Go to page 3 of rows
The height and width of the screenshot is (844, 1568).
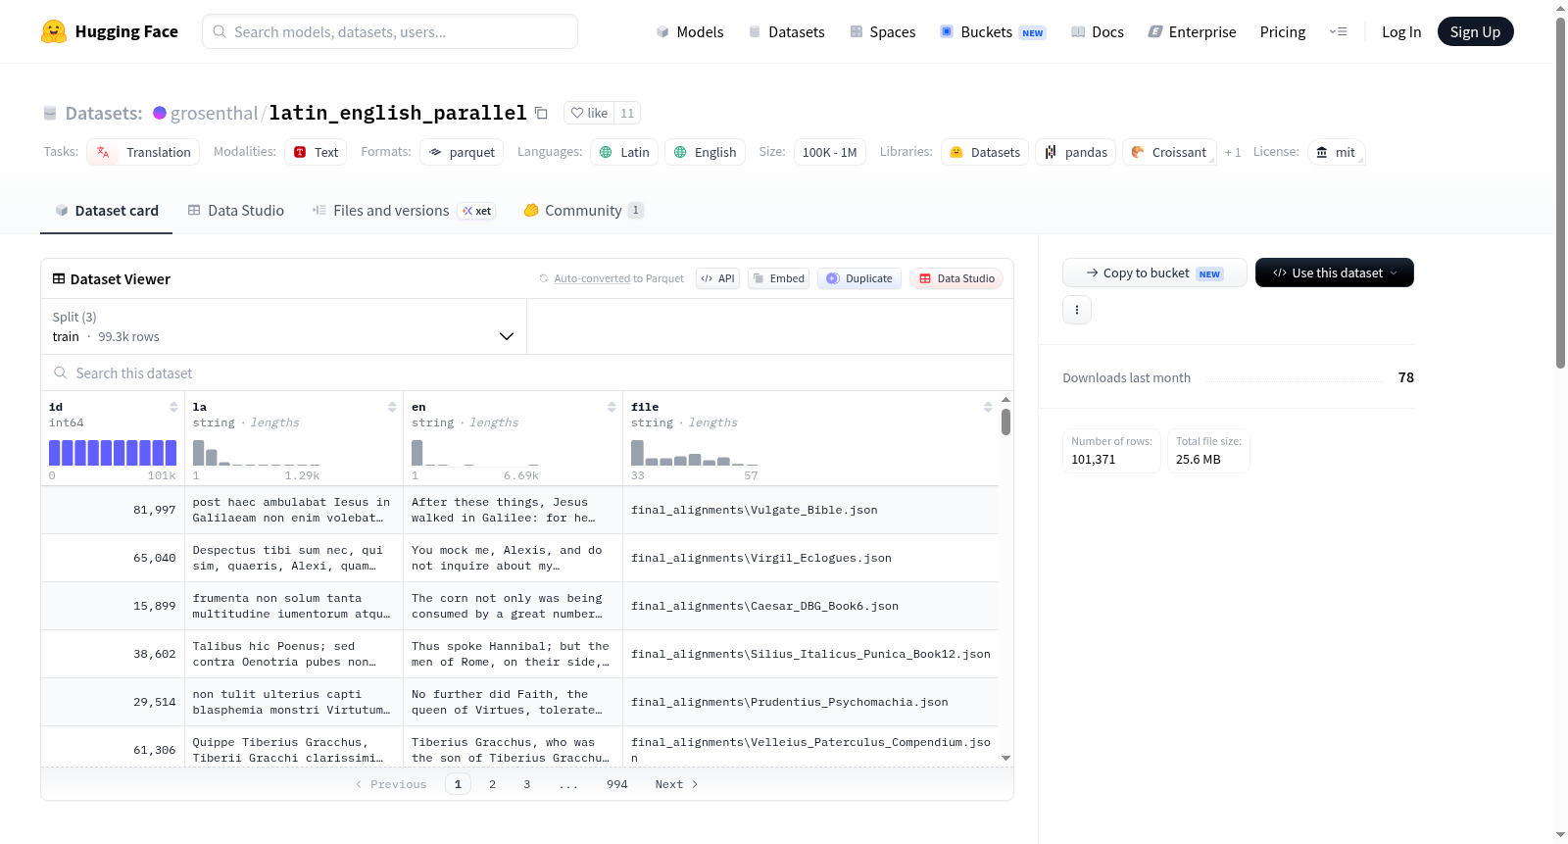click(x=526, y=784)
